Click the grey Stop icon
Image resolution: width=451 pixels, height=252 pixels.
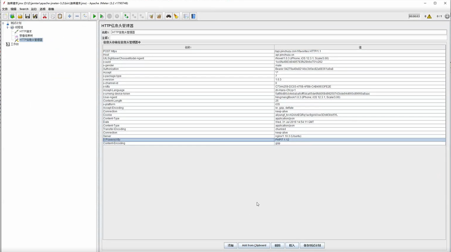pos(109,16)
